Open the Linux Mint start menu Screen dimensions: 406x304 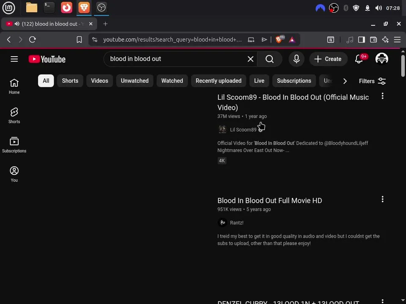pyautogui.click(x=8, y=8)
